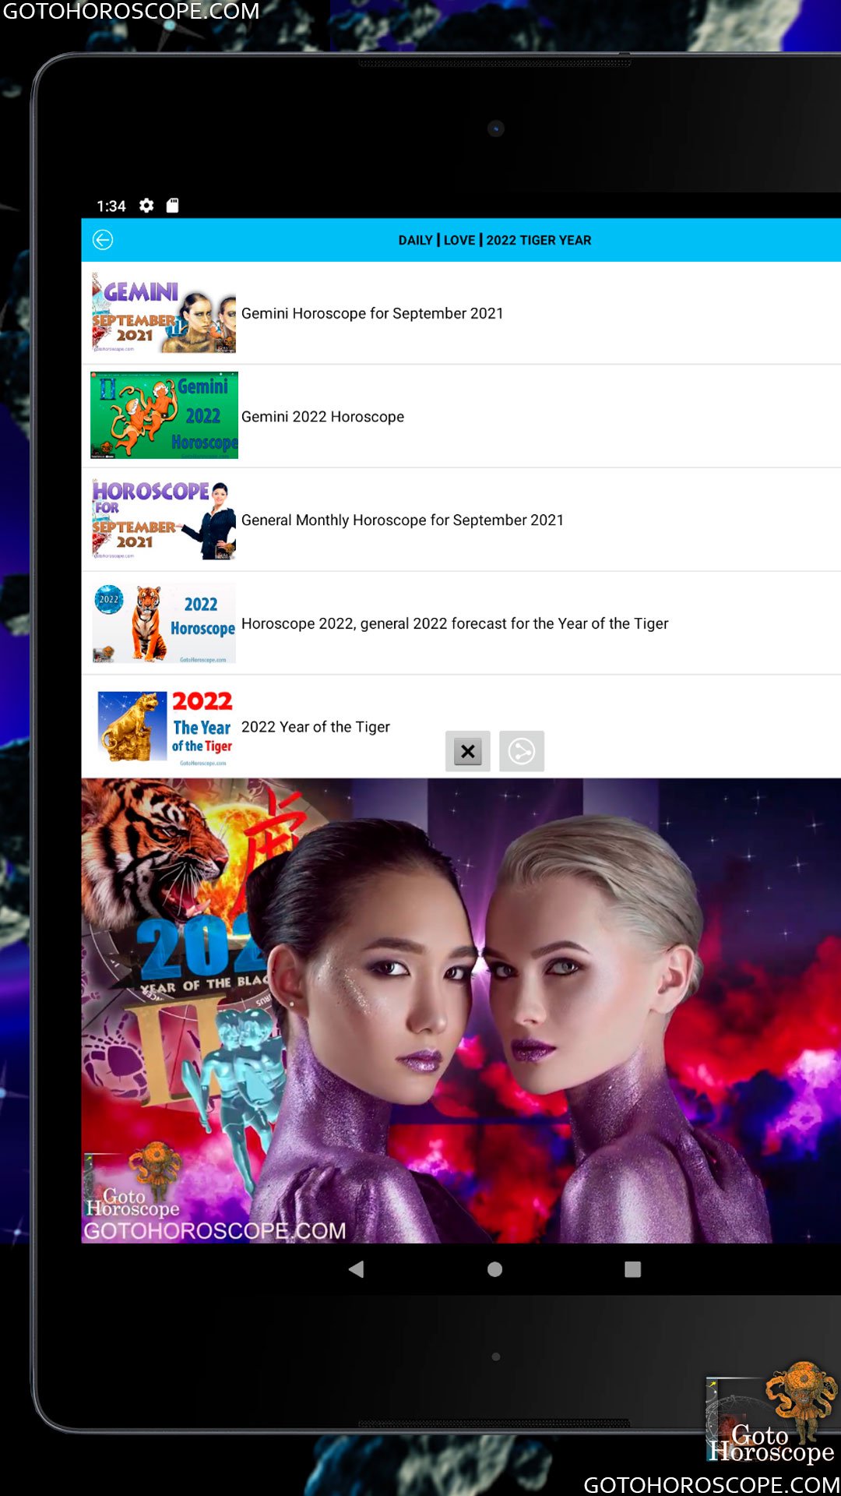Select DAILY in the header menu
The height and width of the screenshot is (1496, 841).
coord(415,240)
